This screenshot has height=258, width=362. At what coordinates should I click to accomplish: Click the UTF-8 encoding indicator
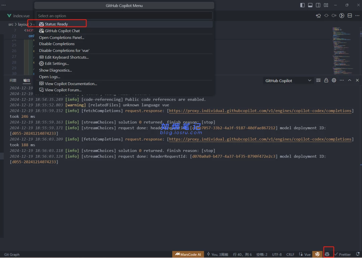(277, 254)
